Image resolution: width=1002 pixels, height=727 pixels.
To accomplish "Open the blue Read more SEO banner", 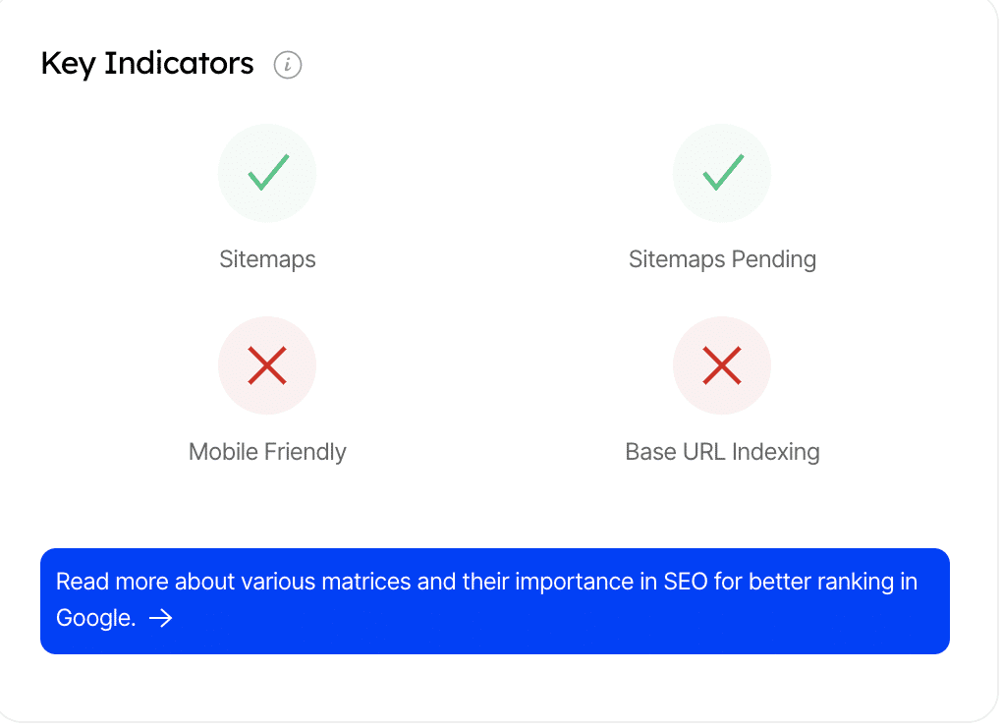I will [494, 600].
